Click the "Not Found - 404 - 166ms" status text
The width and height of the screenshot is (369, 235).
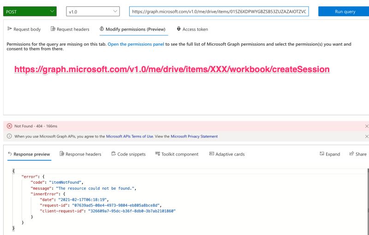(x=36, y=126)
